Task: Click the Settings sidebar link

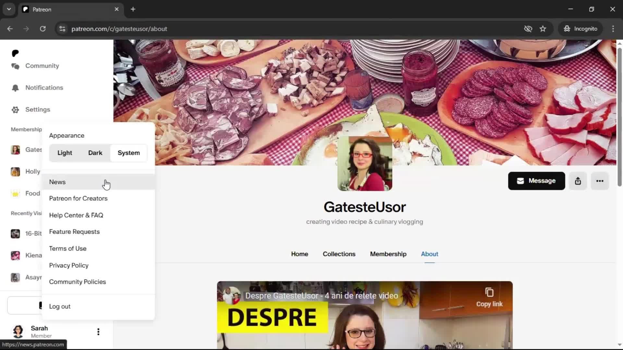Action: coord(38,110)
